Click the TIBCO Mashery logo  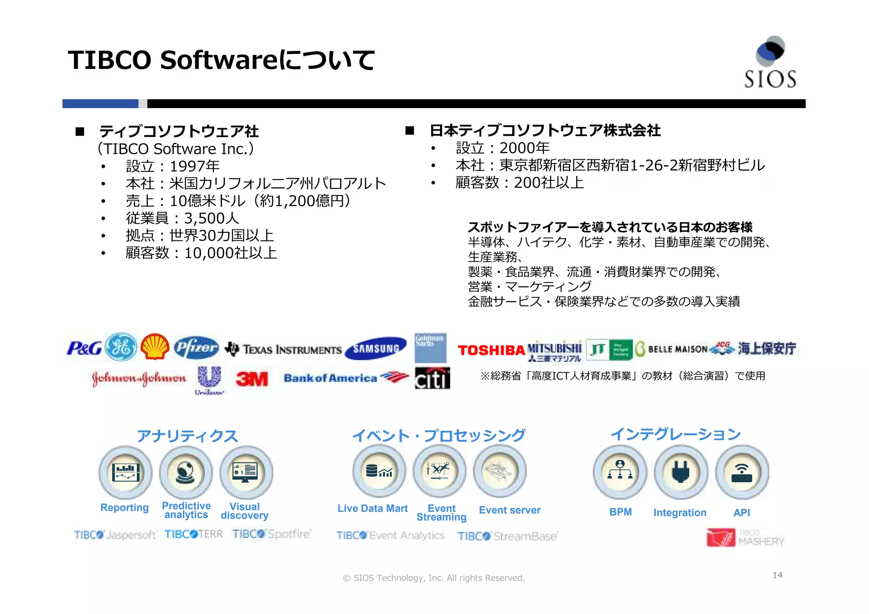(x=746, y=538)
